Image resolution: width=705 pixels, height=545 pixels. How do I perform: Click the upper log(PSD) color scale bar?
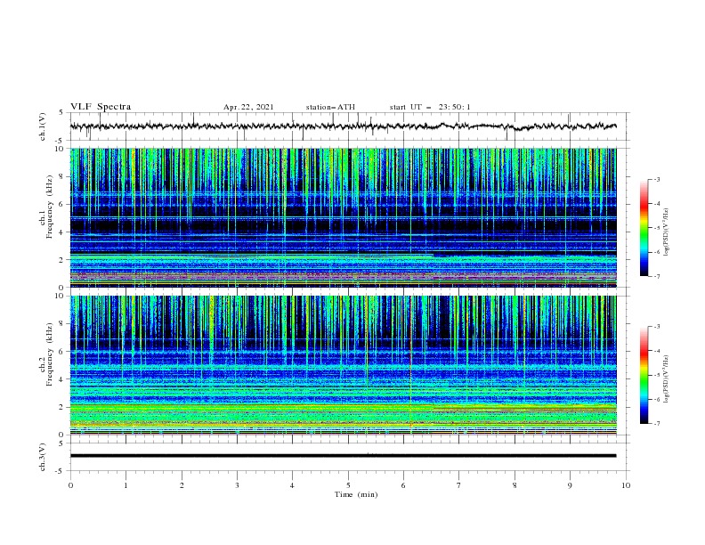(644, 228)
